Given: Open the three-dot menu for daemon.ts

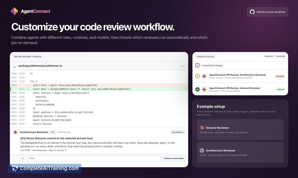Looking at the screenshot, I should pos(182,66).
